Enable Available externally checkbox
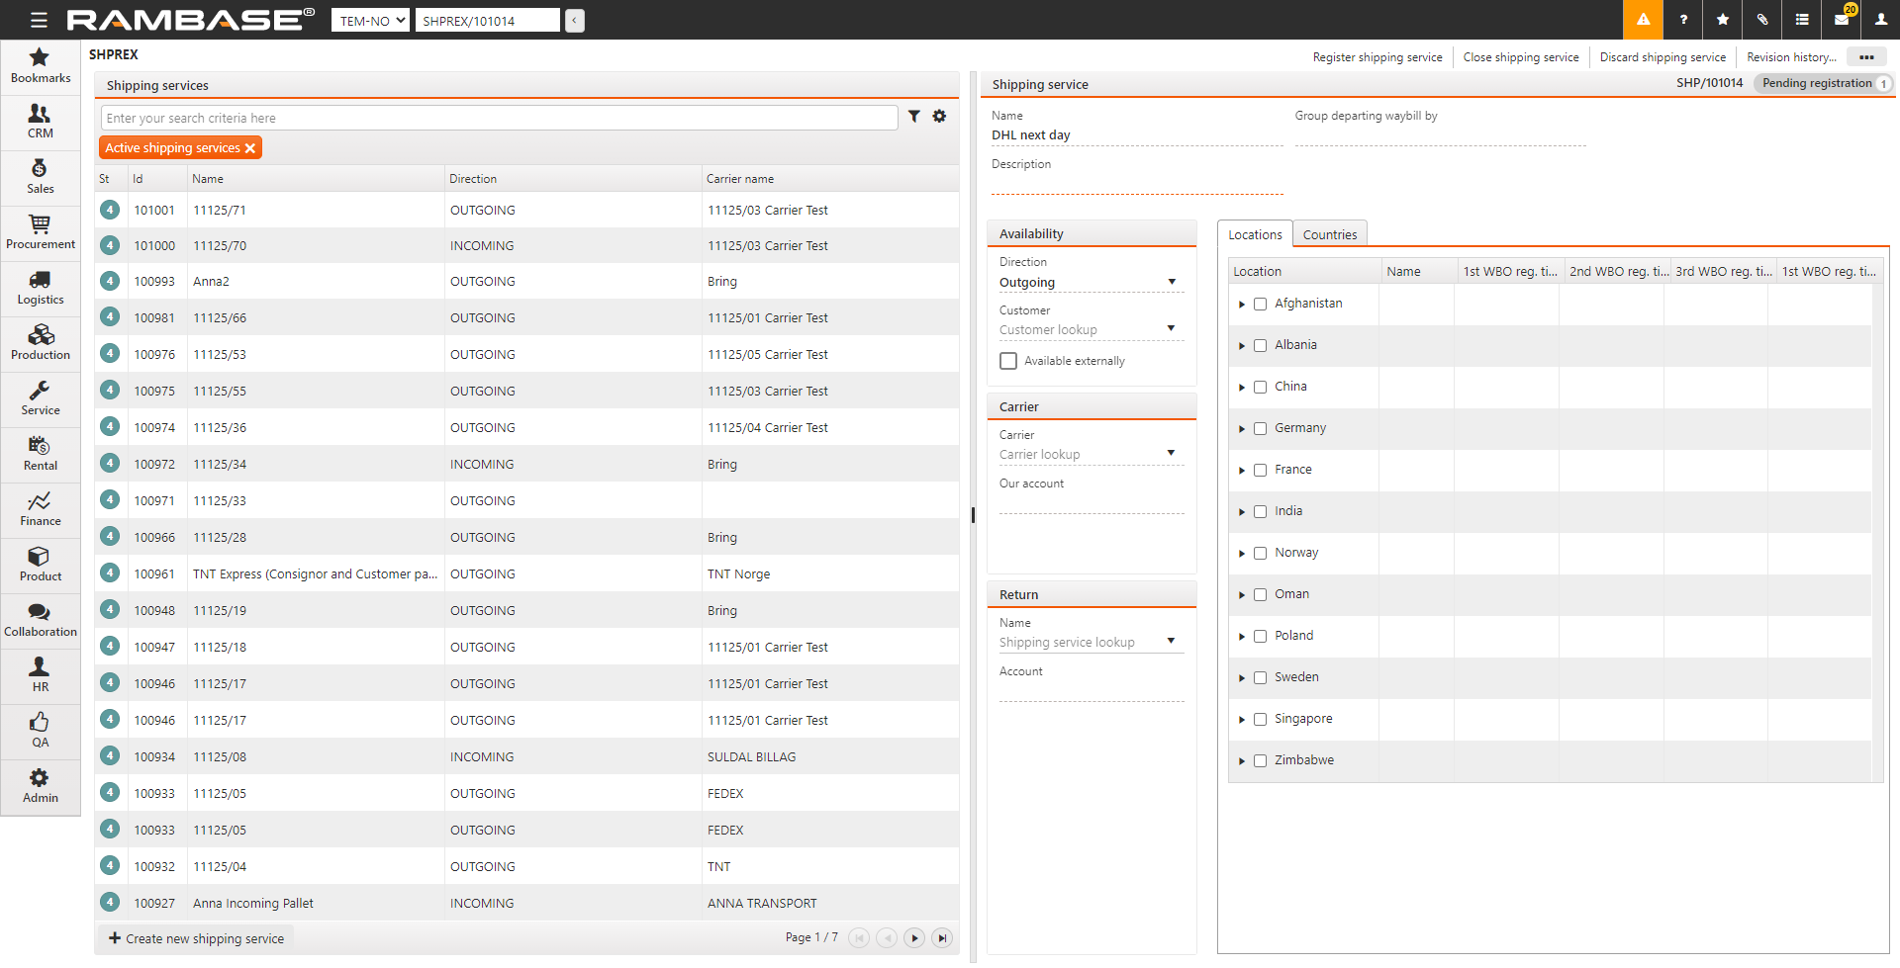 (1008, 361)
